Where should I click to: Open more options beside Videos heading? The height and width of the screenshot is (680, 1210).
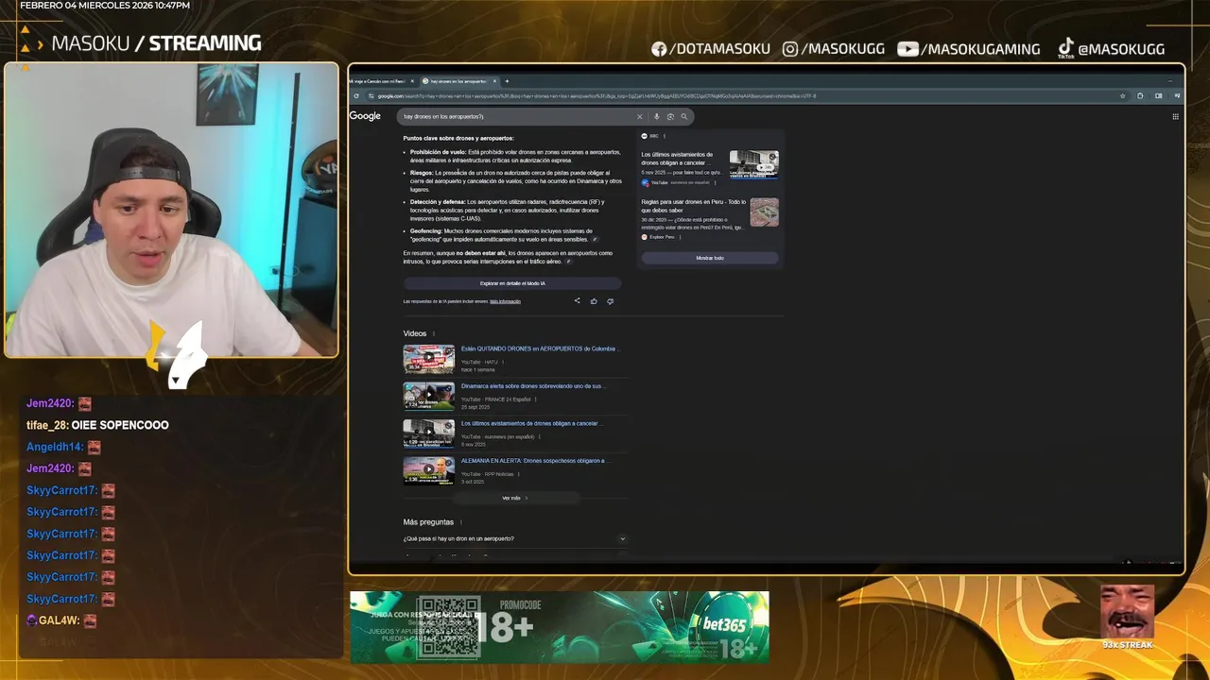coord(434,333)
